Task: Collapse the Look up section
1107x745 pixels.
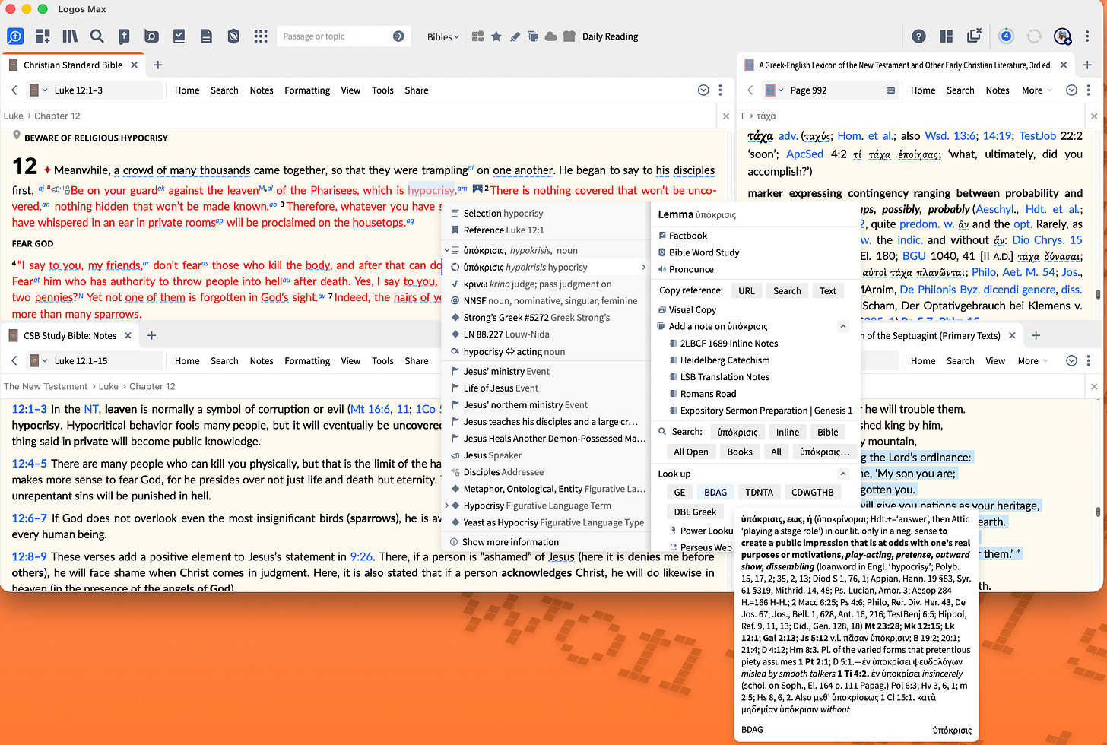Action: [x=842, y=474]
